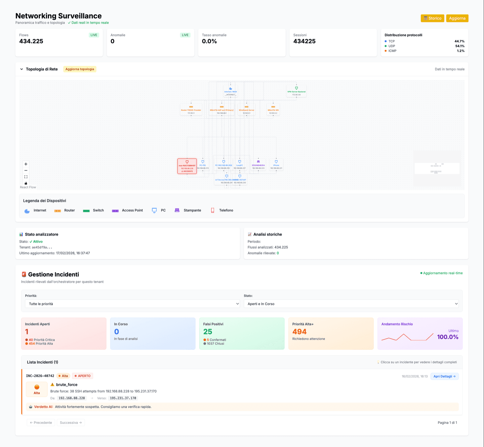Click the iPhone device node
Viewport: 484px width, 447px height.
276,165
